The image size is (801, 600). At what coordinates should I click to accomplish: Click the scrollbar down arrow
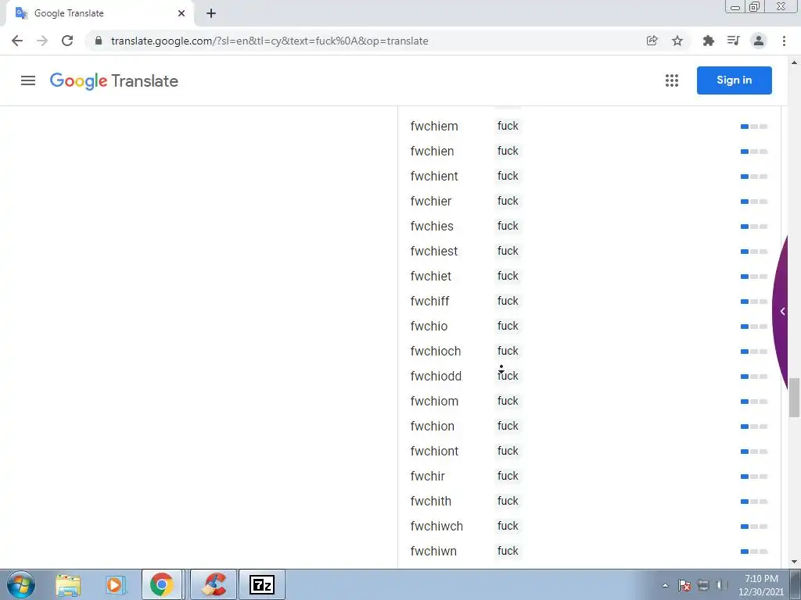coord(794,562)
